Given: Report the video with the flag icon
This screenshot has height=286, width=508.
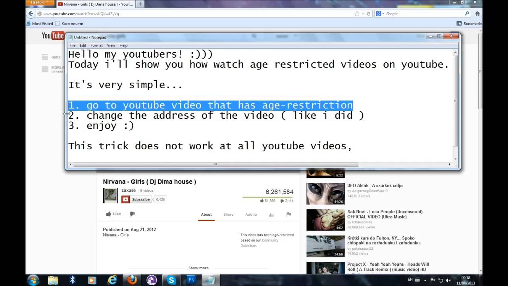Looking at the screenshot, I should tap(289, 214).
